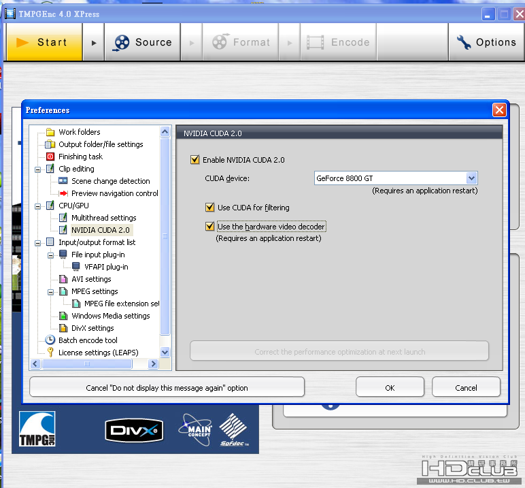Select DivX settings tree item

(92, 328)
